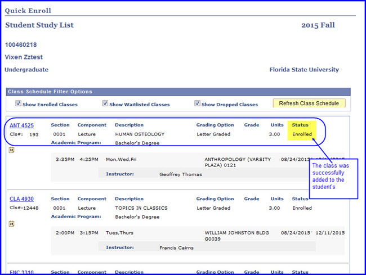Viewport: 366px width, 275px height.
Task: Click the Undergraduate career label
Action: click(x=26, y=70)
